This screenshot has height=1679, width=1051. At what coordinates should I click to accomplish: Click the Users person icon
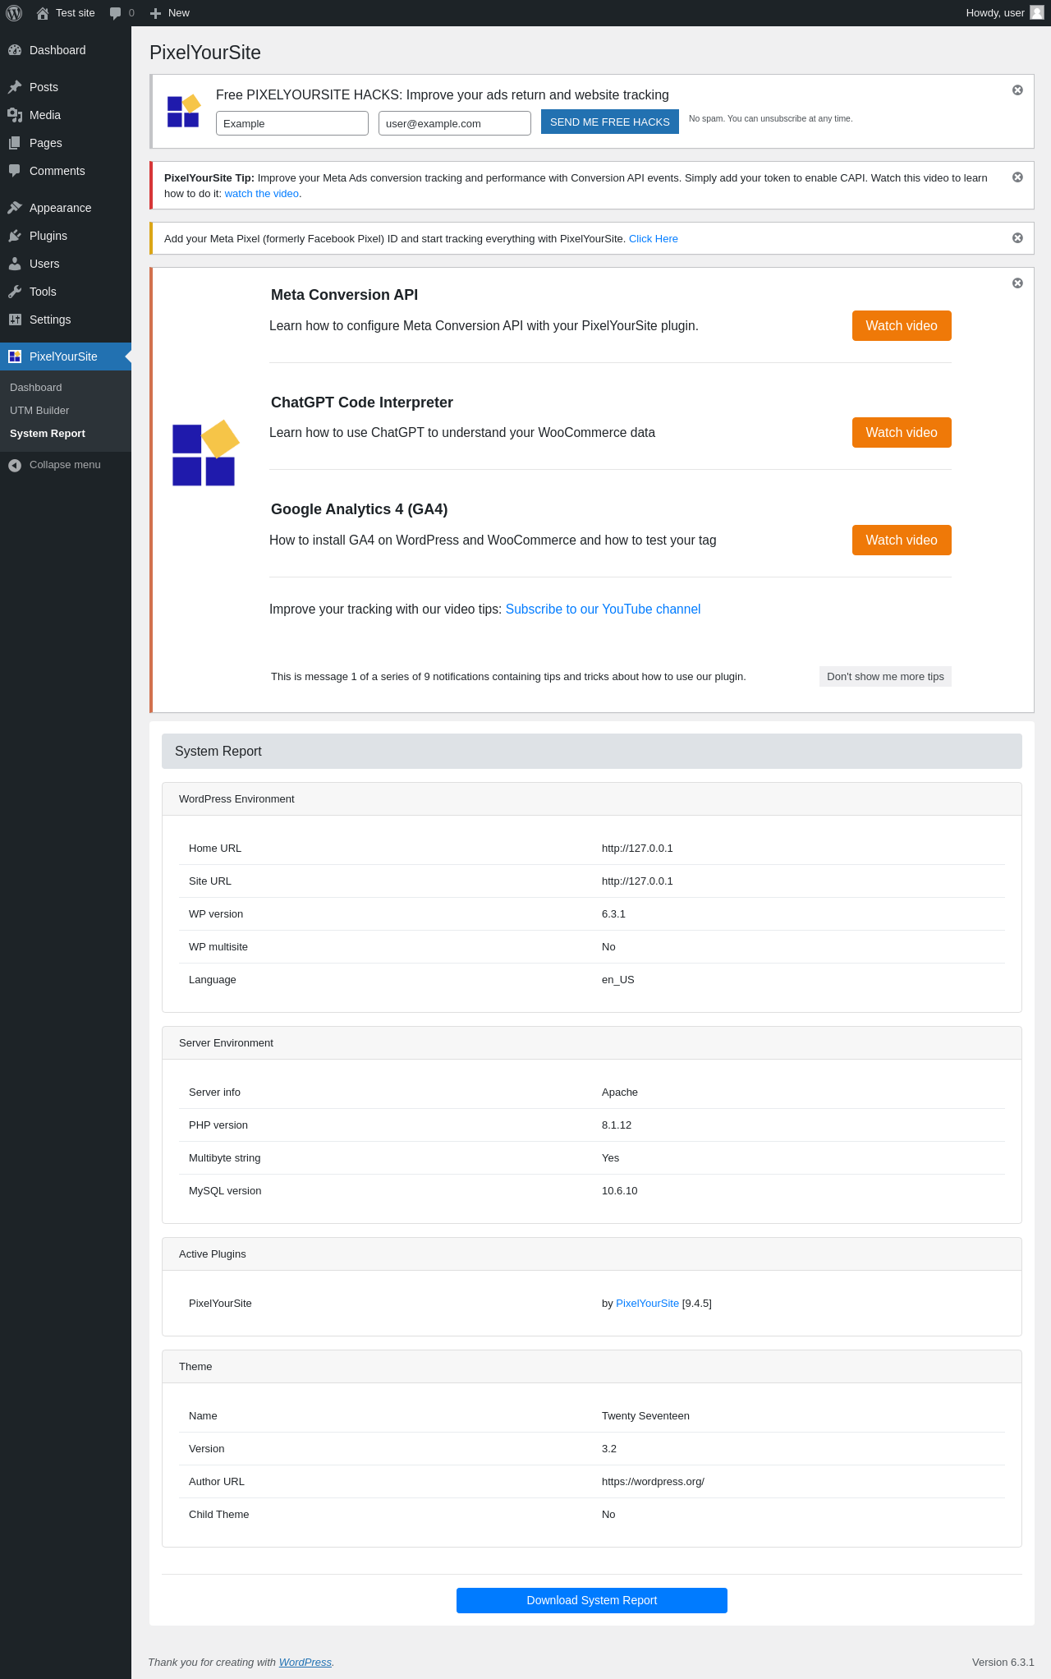tap(15, 264)
